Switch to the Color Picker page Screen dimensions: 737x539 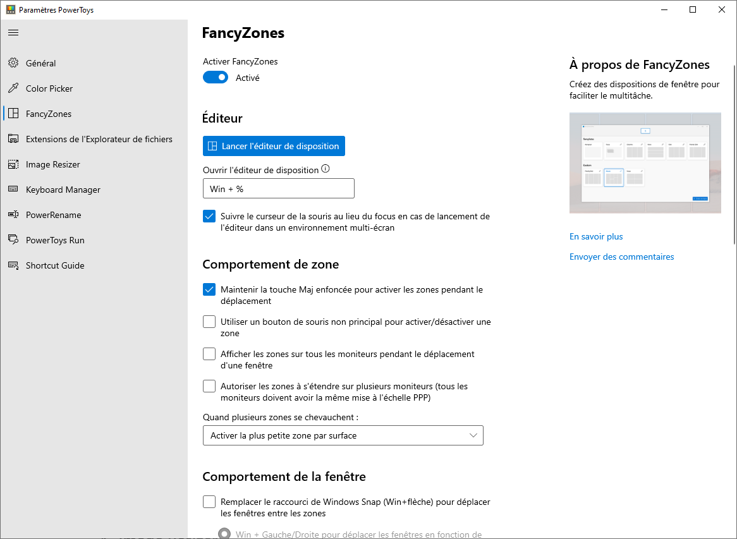95,88
